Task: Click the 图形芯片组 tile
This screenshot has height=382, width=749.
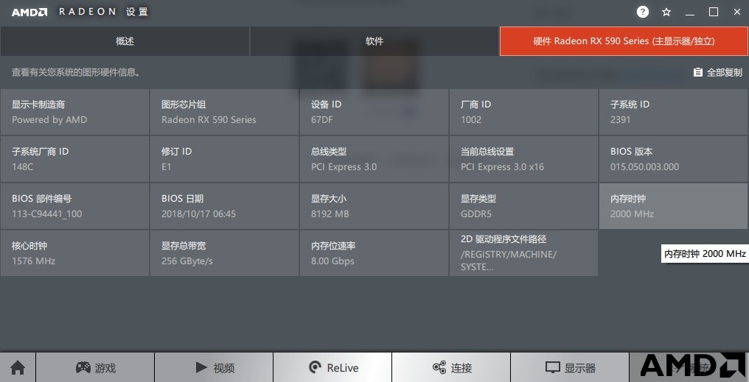Action: (x=224, y=112)
